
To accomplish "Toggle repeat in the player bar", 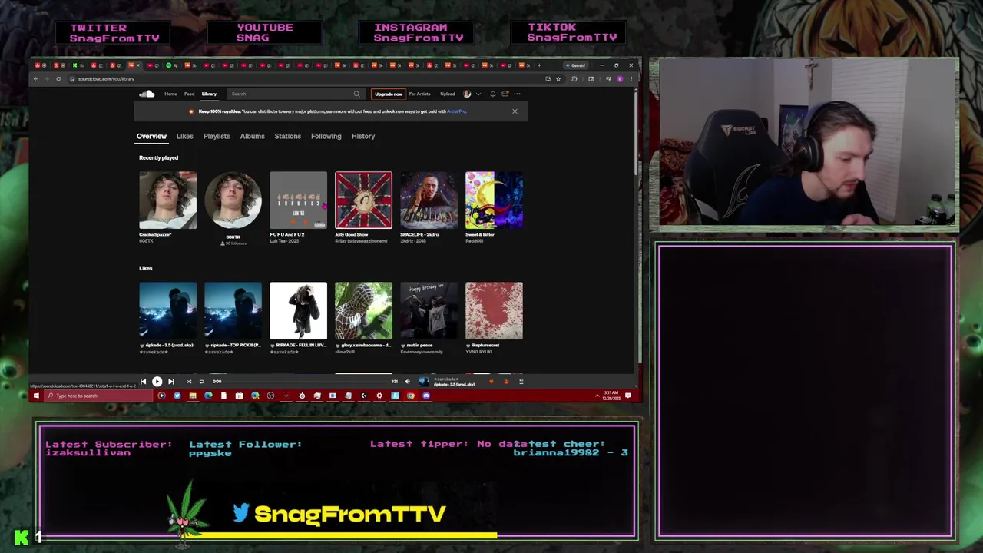I will [201, 381].
